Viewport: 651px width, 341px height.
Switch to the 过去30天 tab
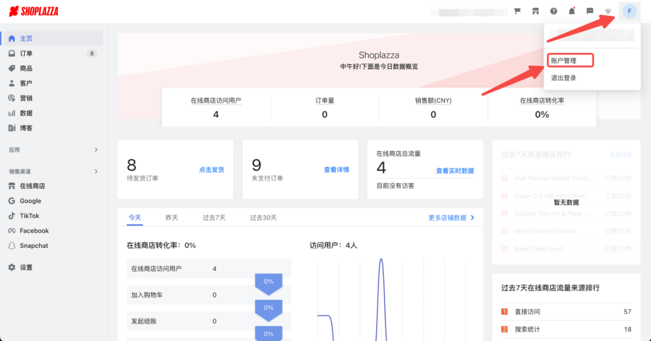[263, 218]
